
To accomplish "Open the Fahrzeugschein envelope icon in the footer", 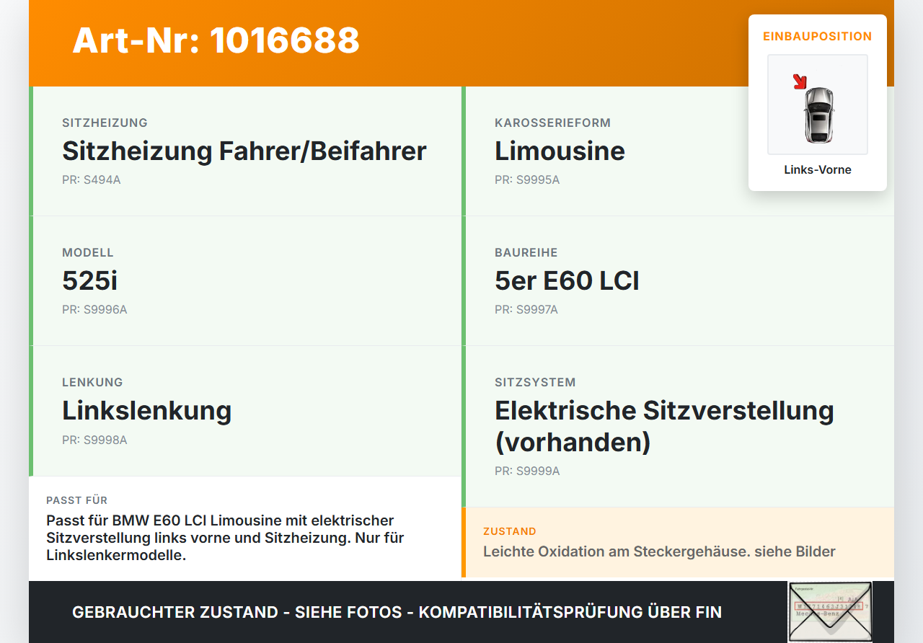I will coord(830,611).
